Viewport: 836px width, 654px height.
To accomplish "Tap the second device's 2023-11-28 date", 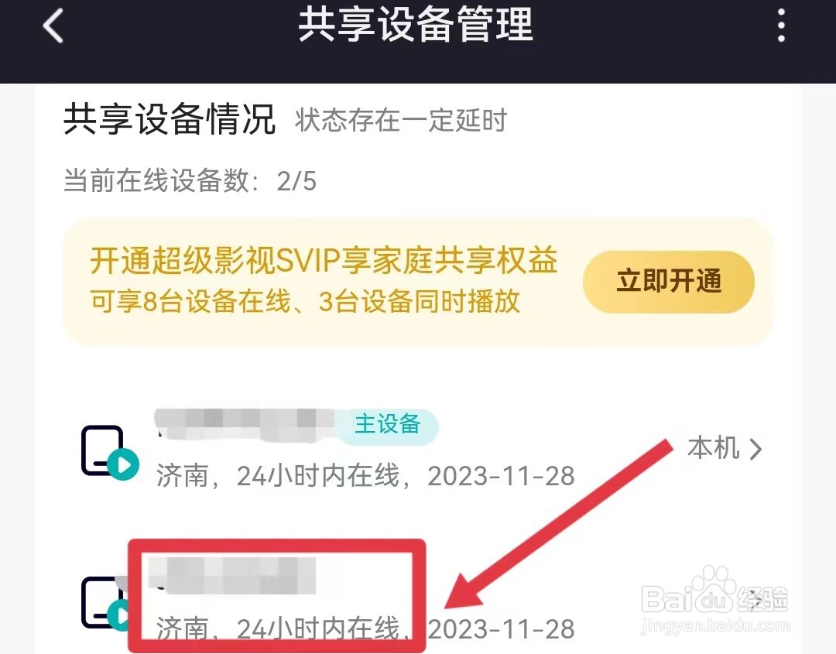I will click(501, 629).
